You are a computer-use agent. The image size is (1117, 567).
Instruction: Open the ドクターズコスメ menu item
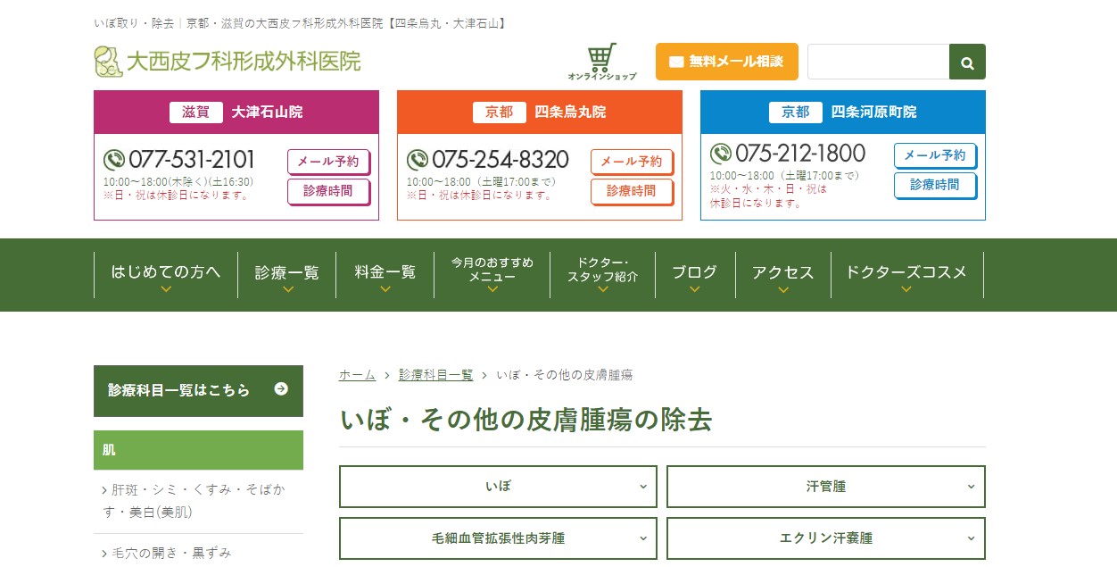906,274
